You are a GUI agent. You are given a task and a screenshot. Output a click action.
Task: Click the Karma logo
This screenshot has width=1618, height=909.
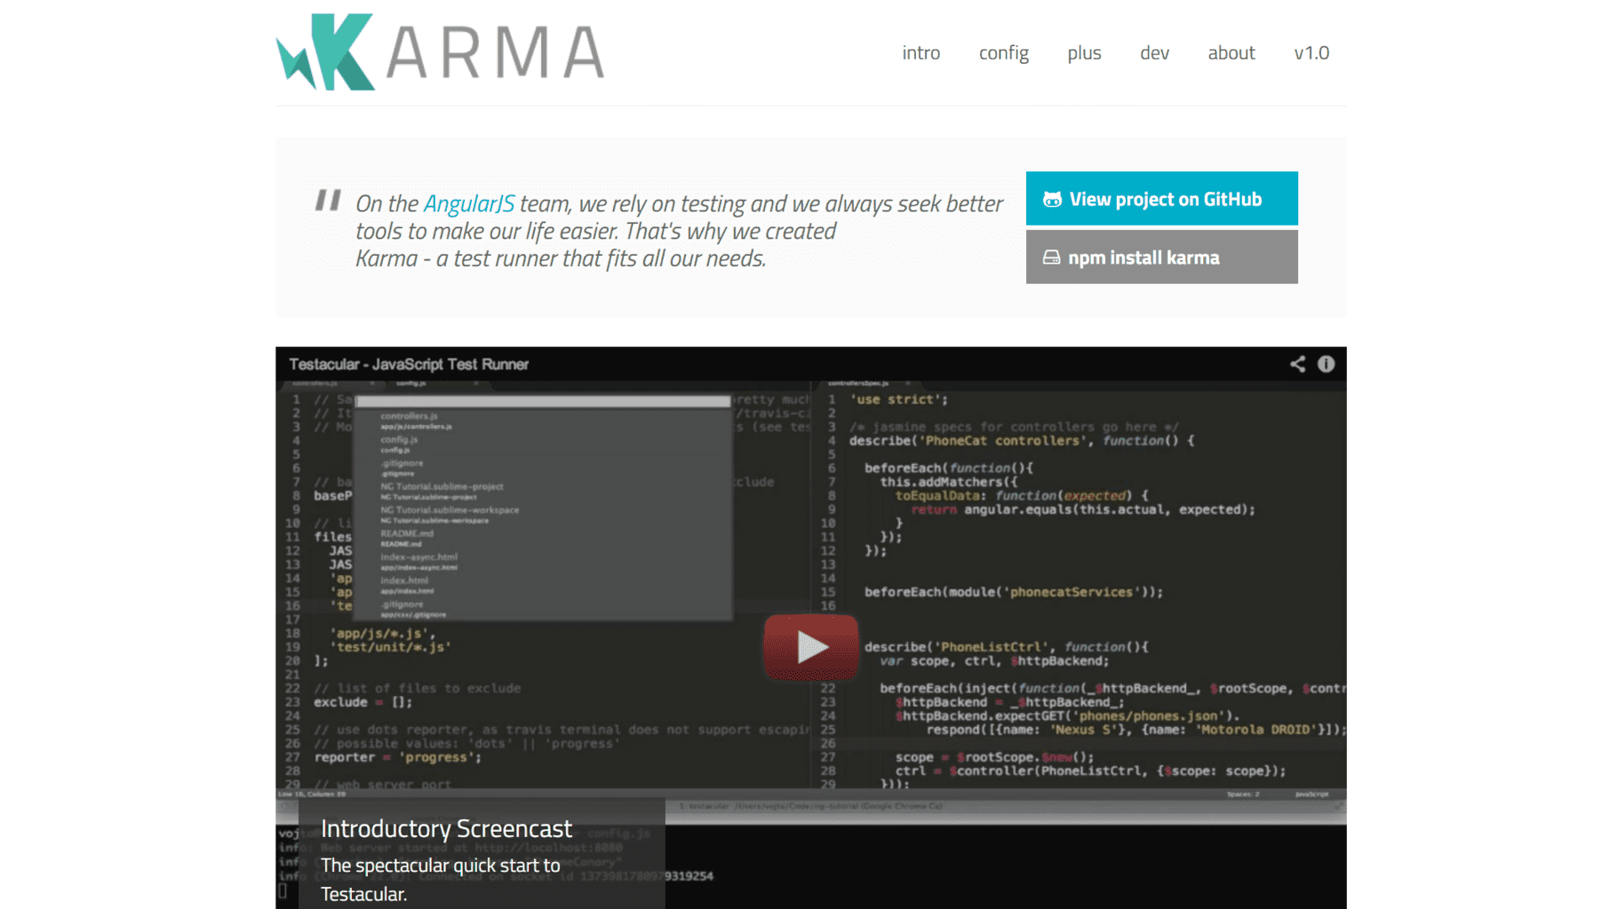(x=440, y=51)
